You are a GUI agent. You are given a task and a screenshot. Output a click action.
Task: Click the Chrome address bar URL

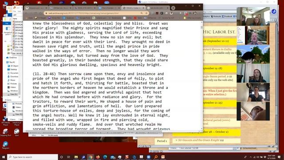[83, 13]
